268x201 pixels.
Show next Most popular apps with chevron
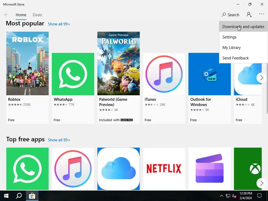coord(261,78)
